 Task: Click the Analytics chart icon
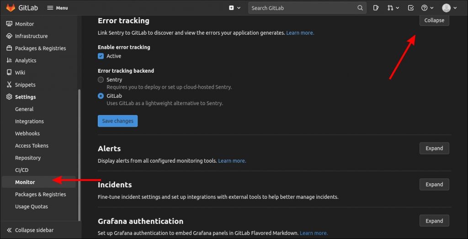point(9,60)
